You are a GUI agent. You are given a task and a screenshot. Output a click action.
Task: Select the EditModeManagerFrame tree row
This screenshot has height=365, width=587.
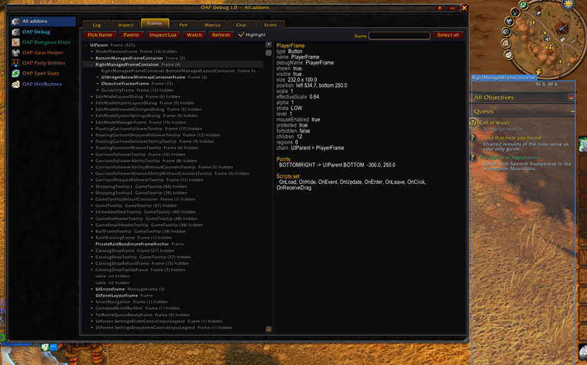click(173, 122)
